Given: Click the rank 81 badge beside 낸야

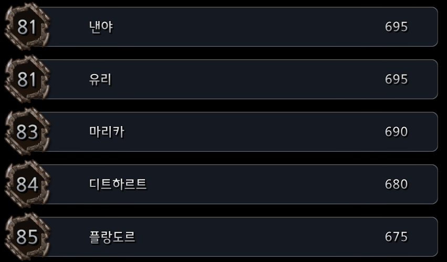Looking at the screenshot, I should click(x=27, y=26).
